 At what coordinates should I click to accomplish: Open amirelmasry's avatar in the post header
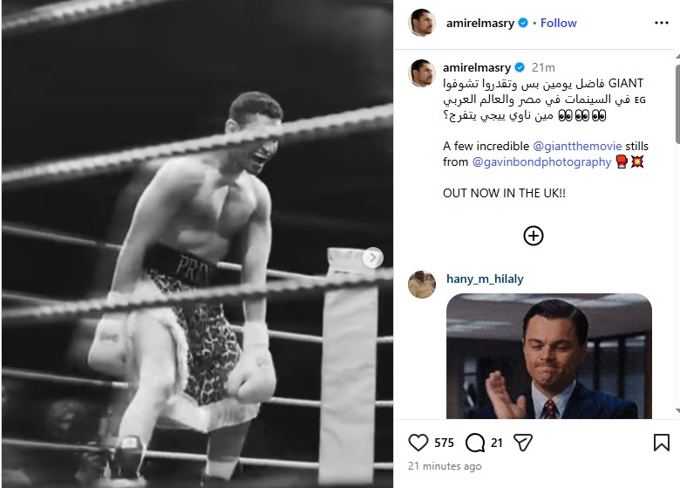[422, 24]
